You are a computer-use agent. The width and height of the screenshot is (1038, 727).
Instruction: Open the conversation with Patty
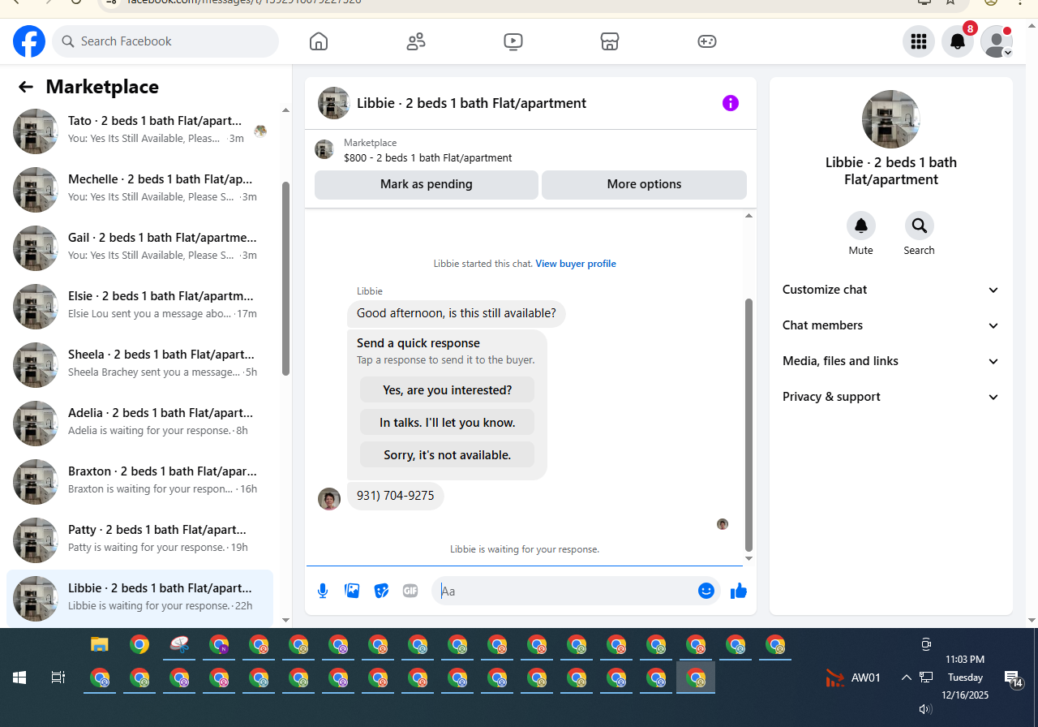click(x=139, y=539)
